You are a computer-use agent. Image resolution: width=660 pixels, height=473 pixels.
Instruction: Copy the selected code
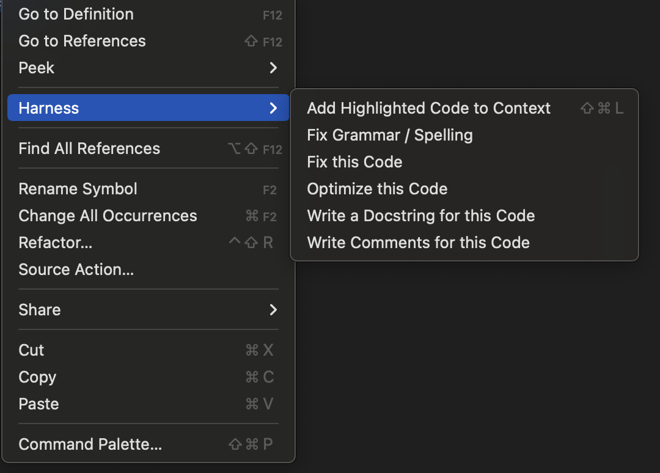[37, 377]
